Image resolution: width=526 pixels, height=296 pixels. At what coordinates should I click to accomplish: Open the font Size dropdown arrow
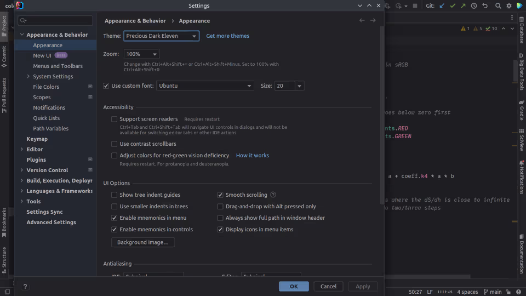click(x=299, y=86)
